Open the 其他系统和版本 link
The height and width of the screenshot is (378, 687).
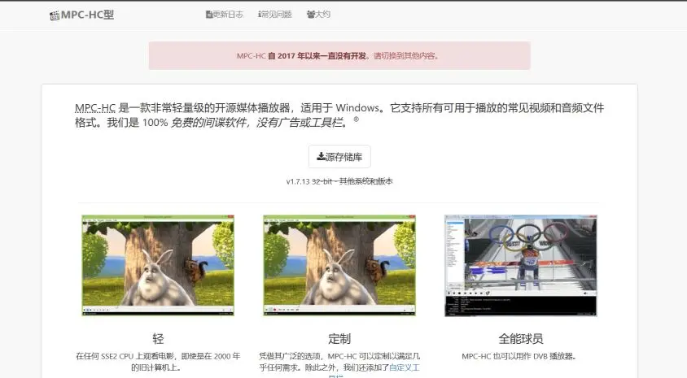[365, 181]
